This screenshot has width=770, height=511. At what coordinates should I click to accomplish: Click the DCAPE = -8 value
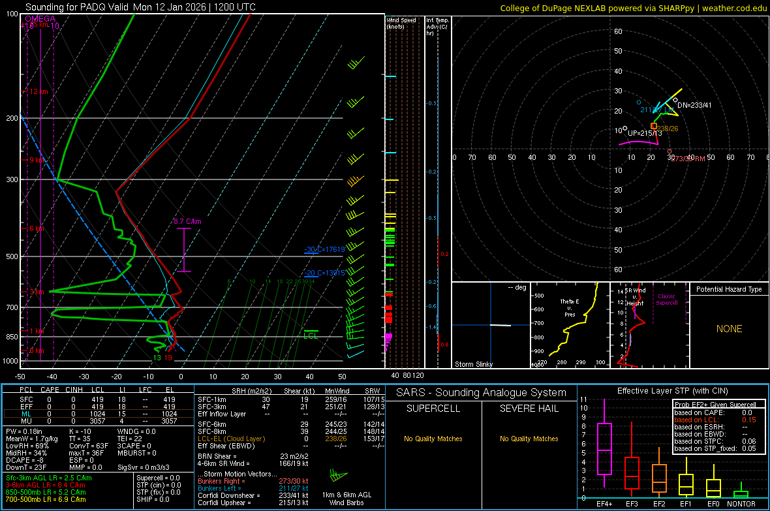pos(25,460)
